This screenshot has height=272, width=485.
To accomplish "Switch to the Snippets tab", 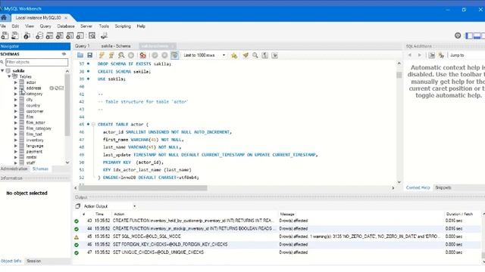I will pos(443,187).
